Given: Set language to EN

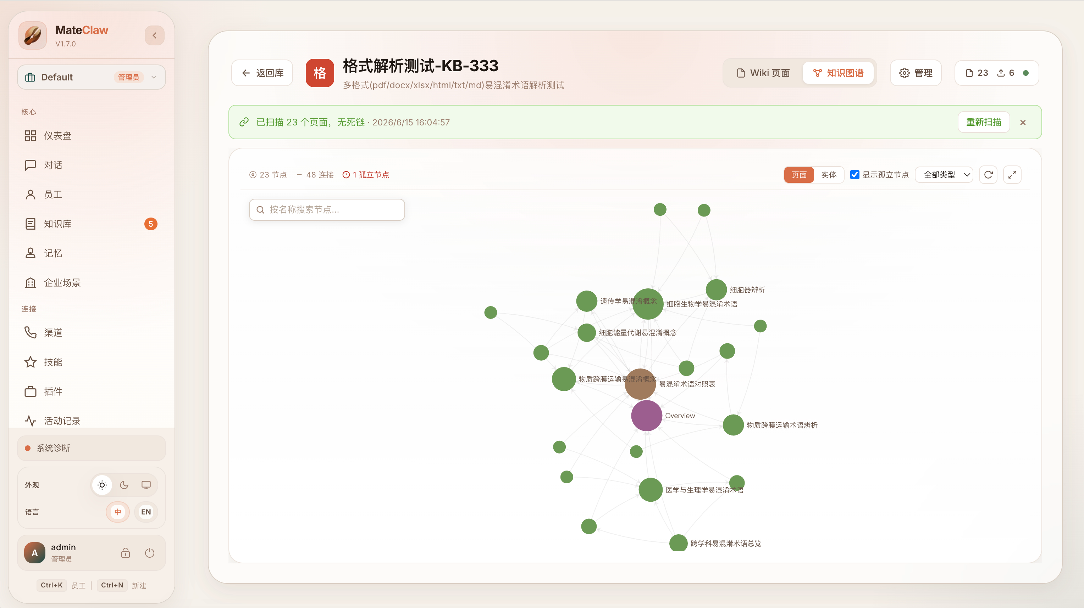Looking at the screenshot, I should (x=146, y=512).
